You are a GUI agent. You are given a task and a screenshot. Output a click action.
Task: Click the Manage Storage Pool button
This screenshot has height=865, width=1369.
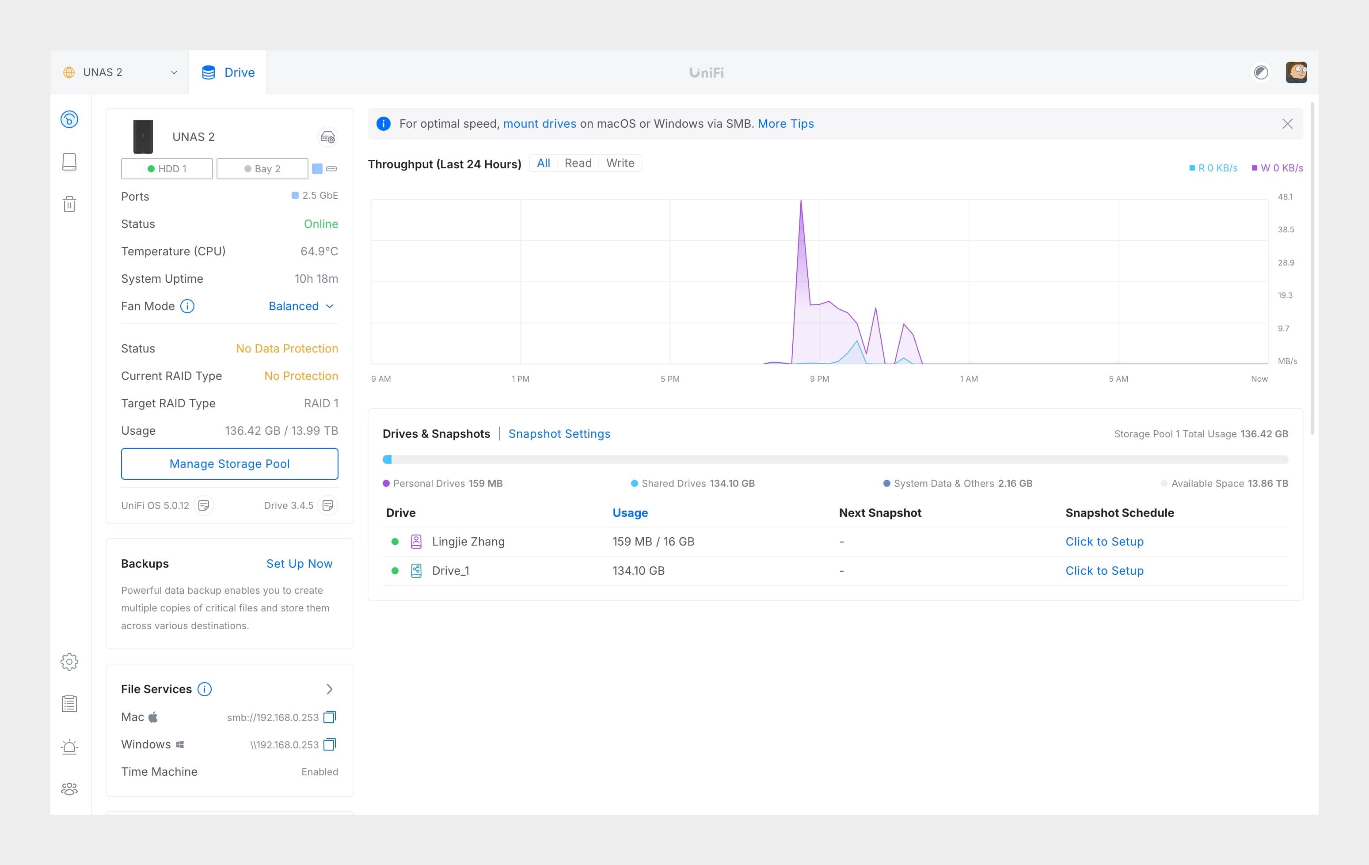pyautogui.click(x=230, y=464)
